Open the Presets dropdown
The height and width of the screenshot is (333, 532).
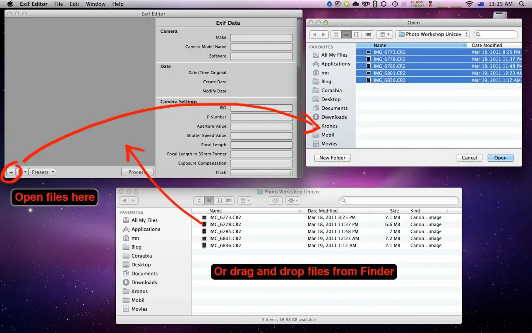pyautogui.click(x=42, y=172)
